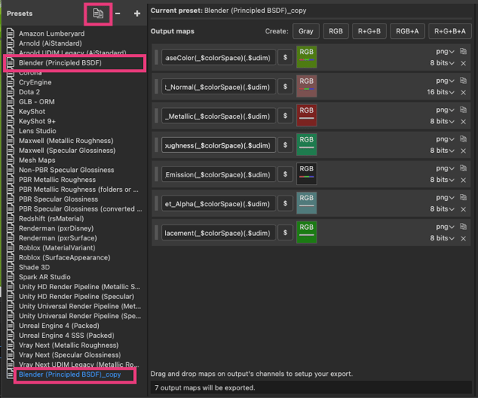Add new preset with plus icon
The height and width of the screenshot is (398, 478).
137,14
